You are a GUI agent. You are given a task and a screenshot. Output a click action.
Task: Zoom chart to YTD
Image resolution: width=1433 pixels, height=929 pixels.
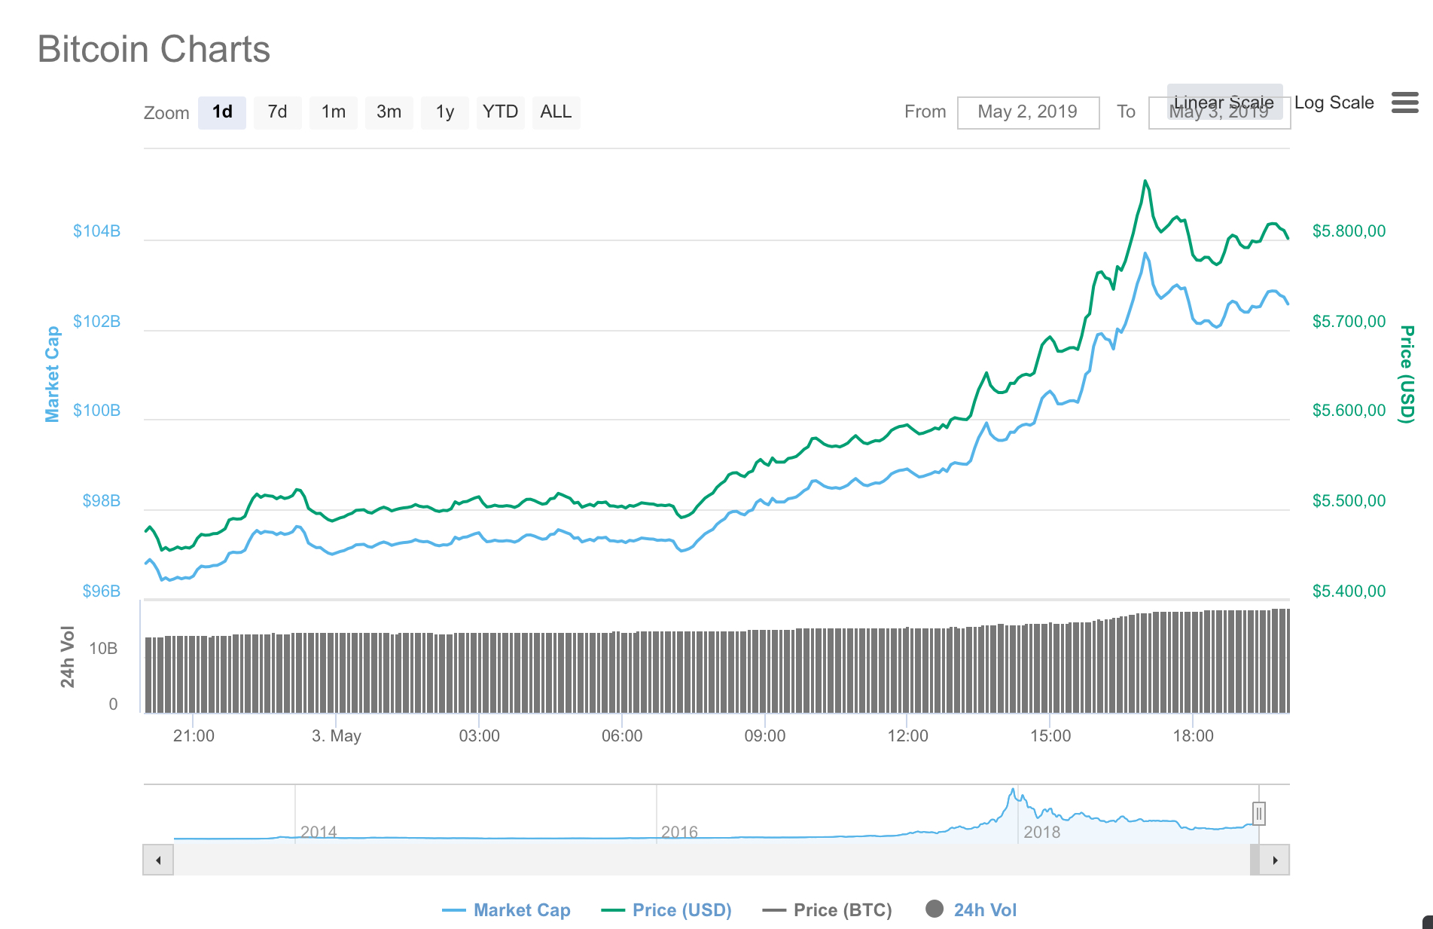coord(500,112)
